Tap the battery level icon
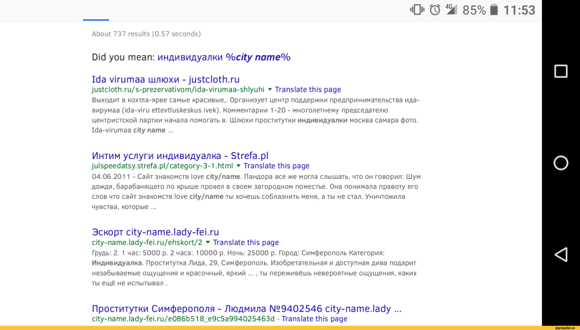The width and height of the screenshot is (580, 330). 494,10
